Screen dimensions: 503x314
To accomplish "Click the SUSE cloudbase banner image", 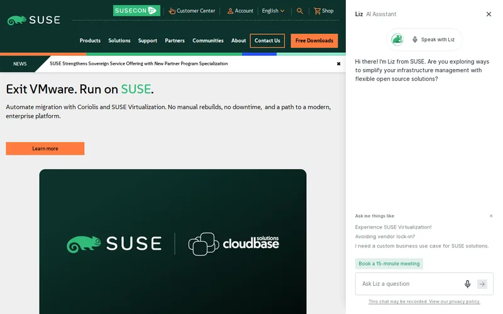I will pos(172,242).
